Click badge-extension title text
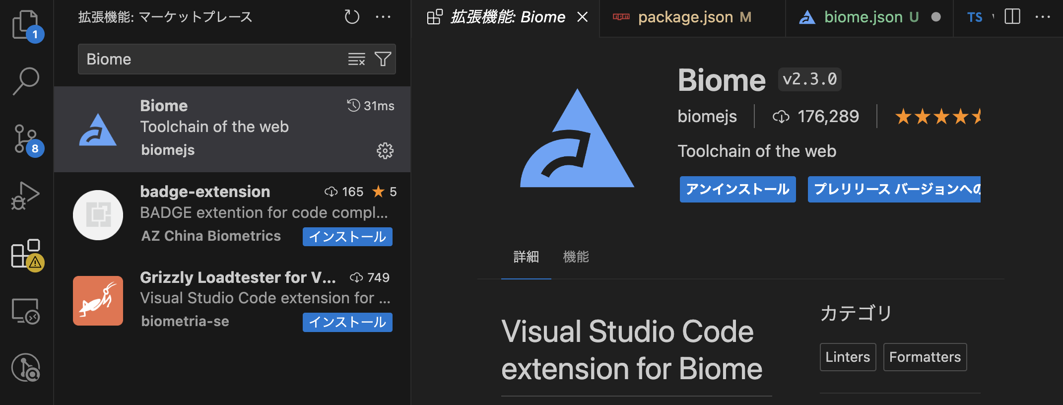This screenshot has width=1063, height=405. tap(205, 192)
